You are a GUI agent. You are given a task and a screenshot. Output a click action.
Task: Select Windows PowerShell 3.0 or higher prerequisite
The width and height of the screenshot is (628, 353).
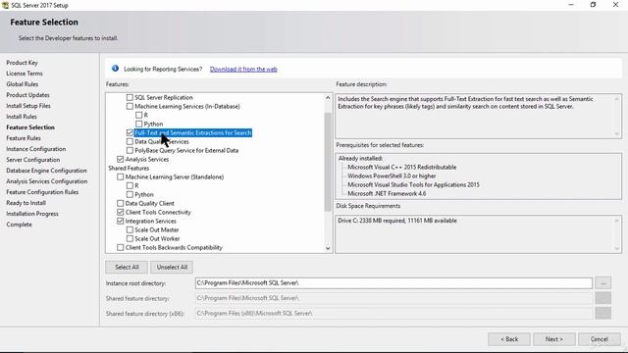(392, 176)
